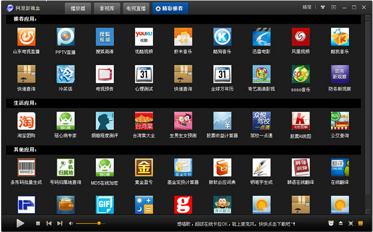This screenshot has height=232, width=373.
Task: Click the 在线翻译 icon
Action: click(x=340, y=167)
